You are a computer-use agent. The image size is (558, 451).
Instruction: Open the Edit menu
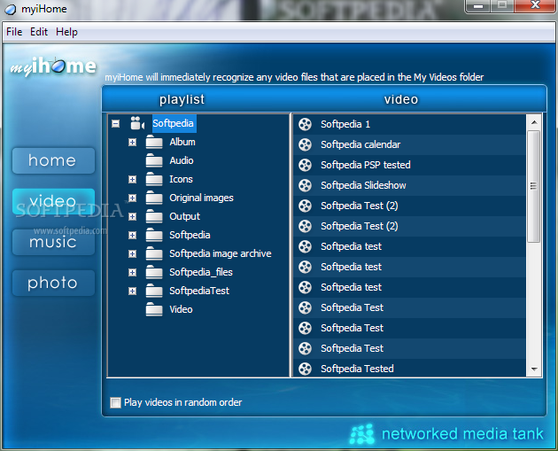(x=39, y=32)
